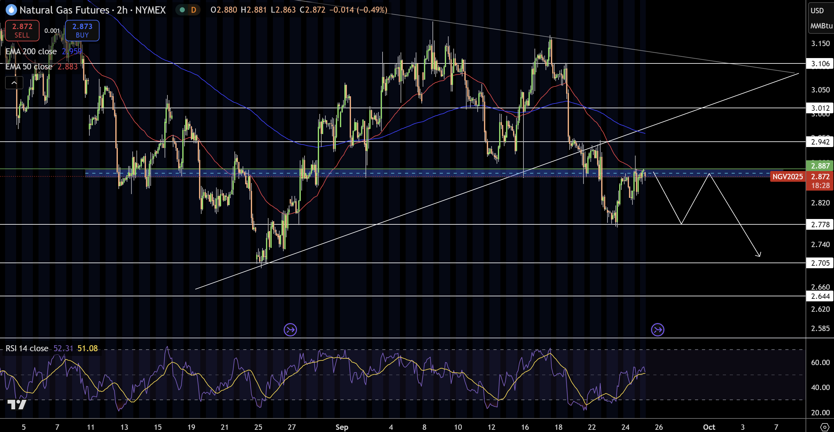
Task: Click the 3.106 horizontal line price label
Action: tap(820, 64)
